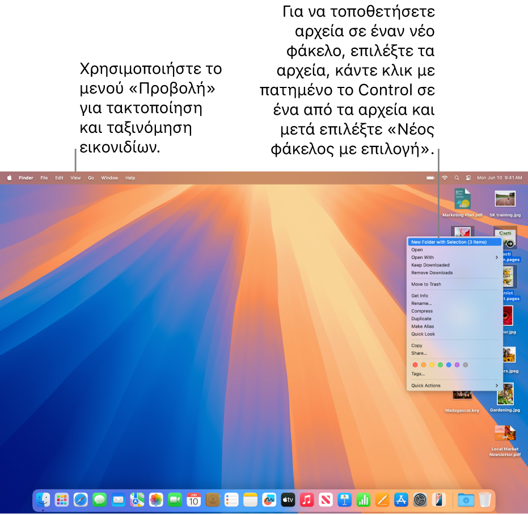
Task: Apply the purple tag color
Action: pos(457,365)
